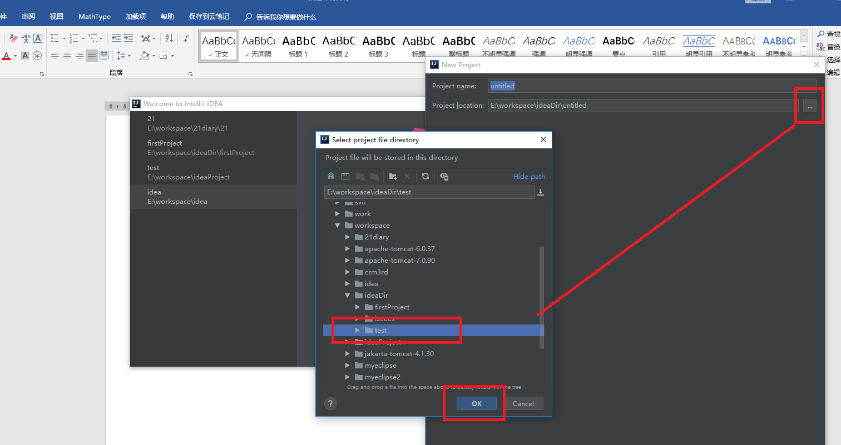Open the 保存到云笔记 ribbon tab

tap(209, 17)
